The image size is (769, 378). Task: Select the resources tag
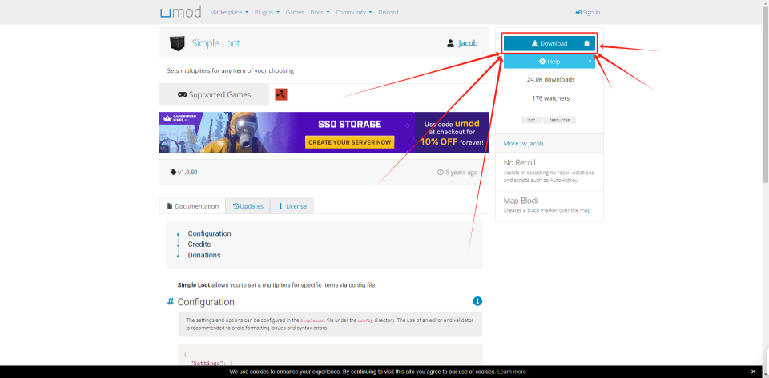point(559,120)
